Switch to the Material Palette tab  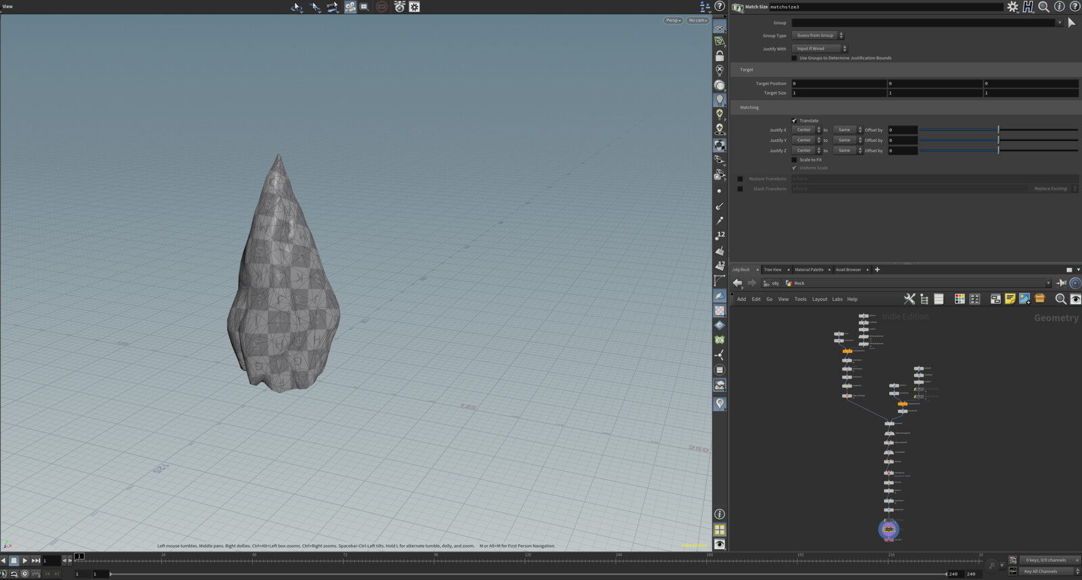tap(809, 270)
